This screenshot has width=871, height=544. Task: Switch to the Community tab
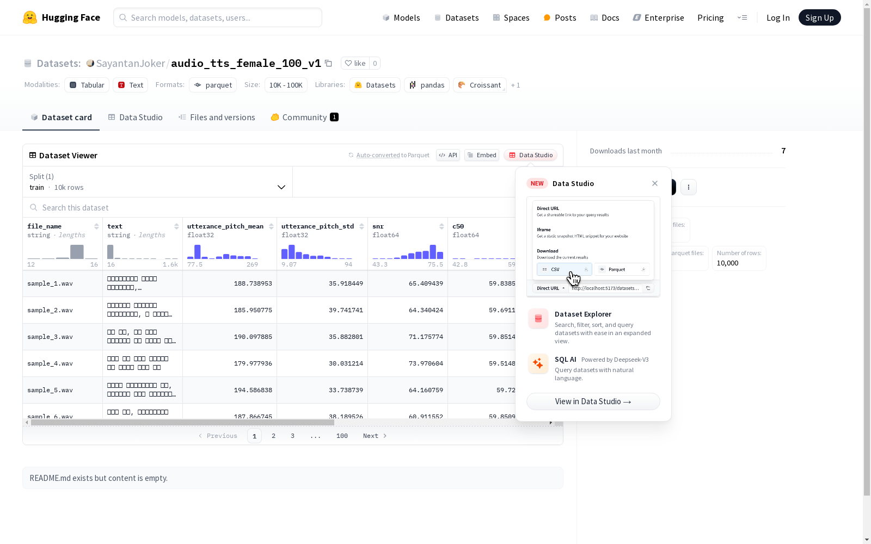(x=304, y=117)
